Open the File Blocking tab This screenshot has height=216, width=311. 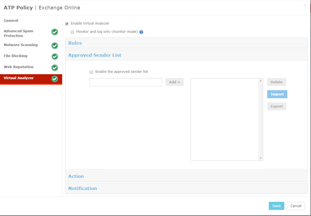pos(31,56)
